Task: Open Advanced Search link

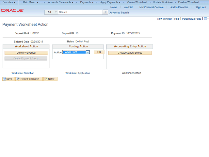Action: click(119, 12)
